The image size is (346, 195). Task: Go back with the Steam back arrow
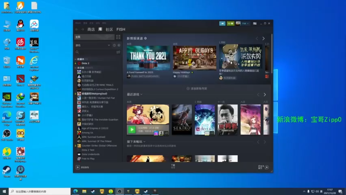(77, 29)
